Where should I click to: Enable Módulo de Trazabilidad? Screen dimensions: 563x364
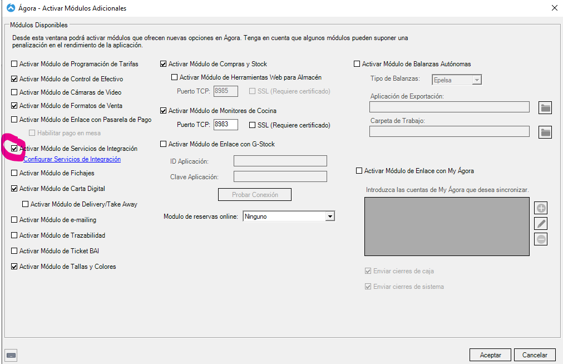pyautogui.click(x=14, y=235)
